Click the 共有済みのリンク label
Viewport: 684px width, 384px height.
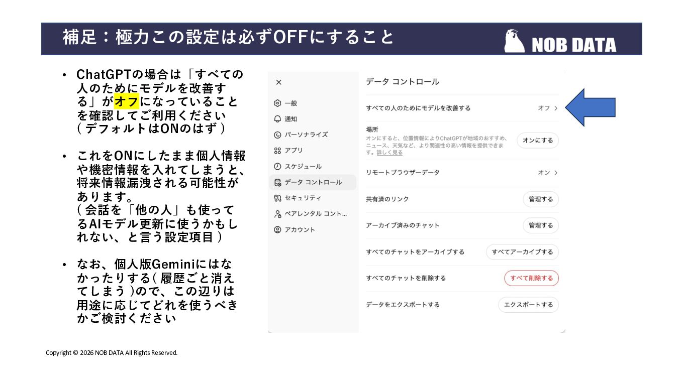point(387,199)
